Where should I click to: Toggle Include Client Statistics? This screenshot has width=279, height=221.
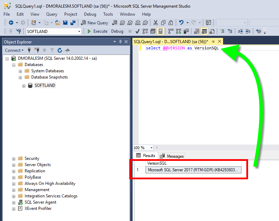[x=186, y=32]
